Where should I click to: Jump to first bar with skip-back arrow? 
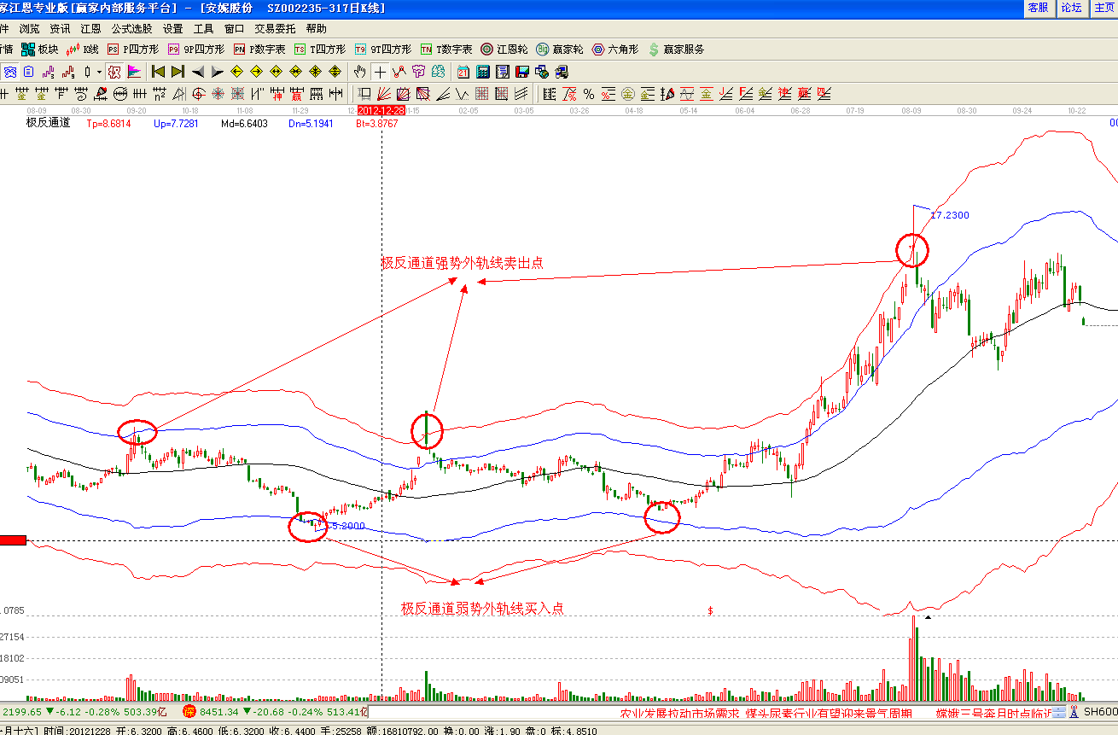click(158, 72)
